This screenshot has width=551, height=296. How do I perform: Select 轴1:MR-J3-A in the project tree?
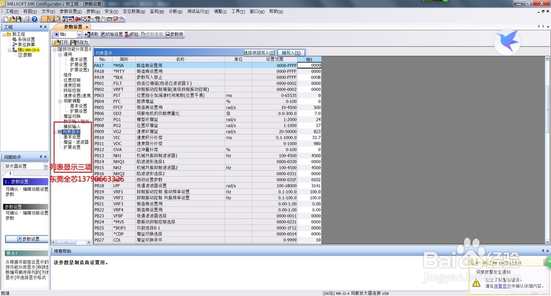[x=29, y=50]
